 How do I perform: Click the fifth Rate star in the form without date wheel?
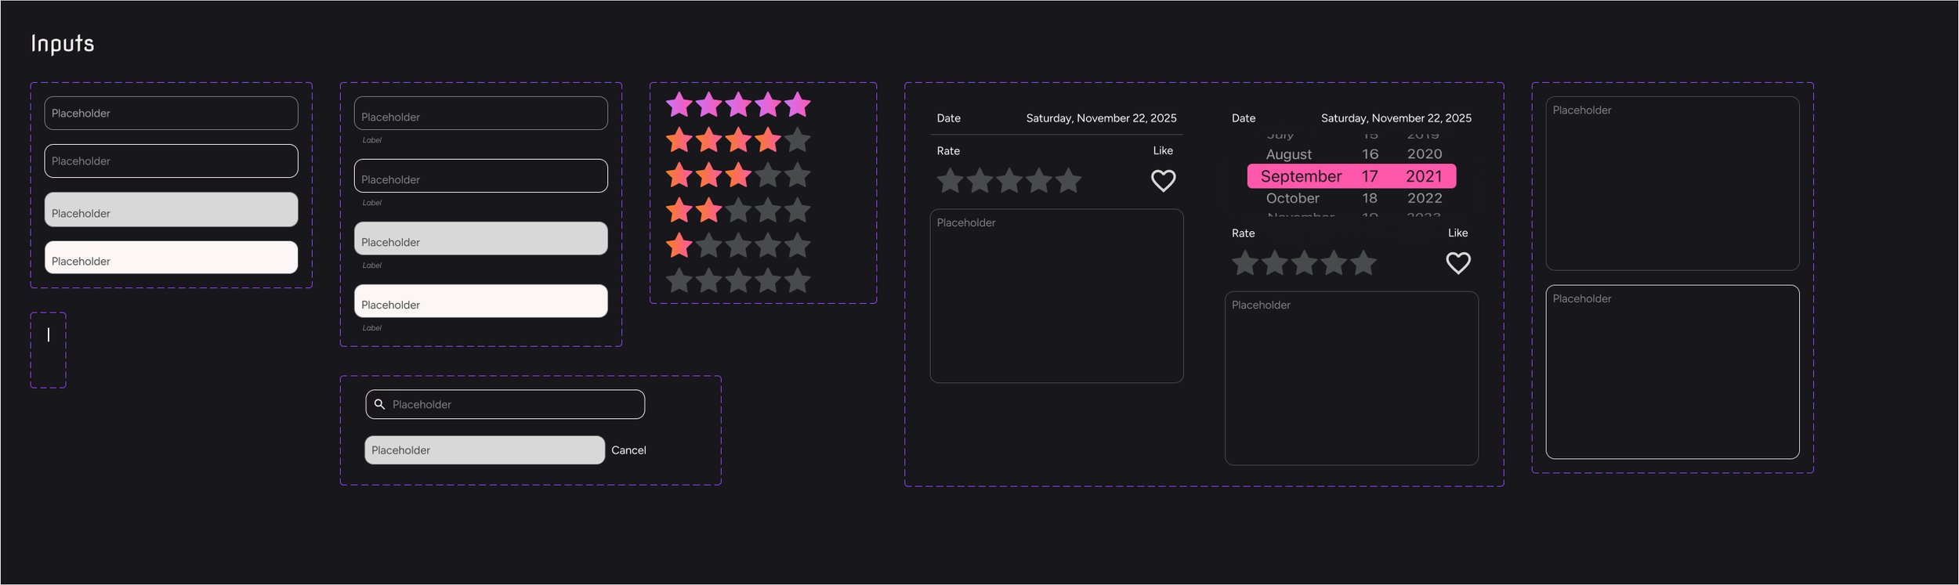coord(1069,181)
